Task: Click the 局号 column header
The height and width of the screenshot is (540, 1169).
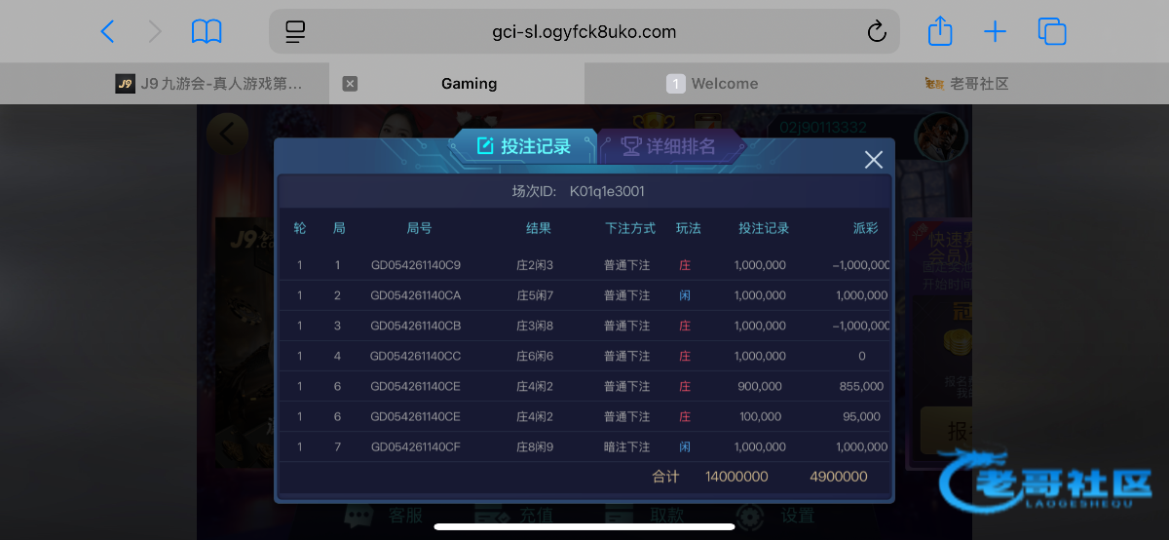Action: coord(419,228)
